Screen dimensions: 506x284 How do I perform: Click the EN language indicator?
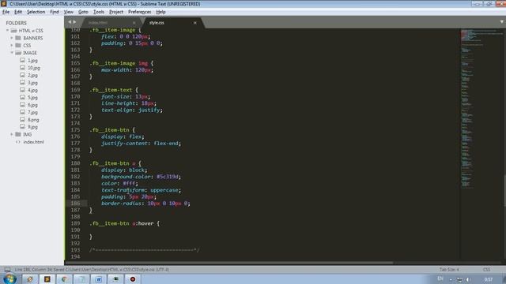point(440,278)
